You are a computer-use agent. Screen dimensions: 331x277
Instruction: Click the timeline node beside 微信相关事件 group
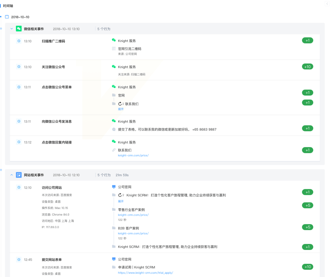(1, 29)
